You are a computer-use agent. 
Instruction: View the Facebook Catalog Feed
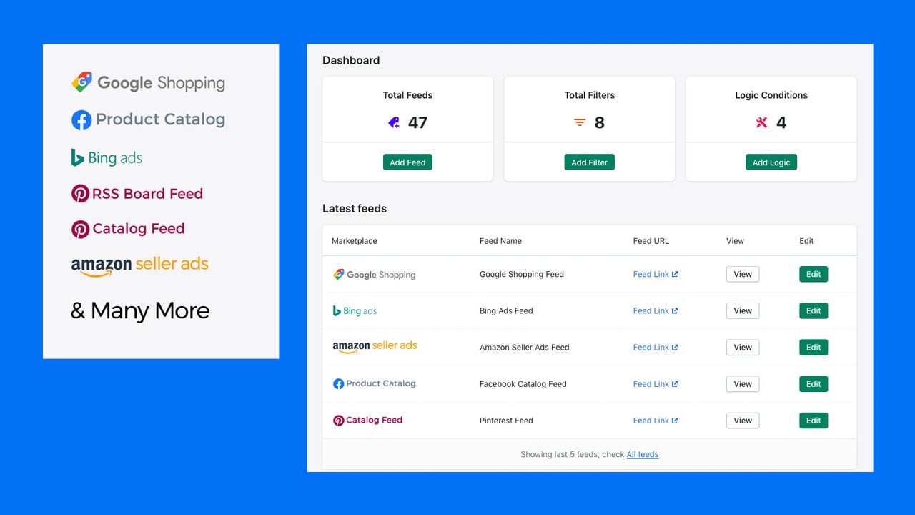tap(743, 383)
